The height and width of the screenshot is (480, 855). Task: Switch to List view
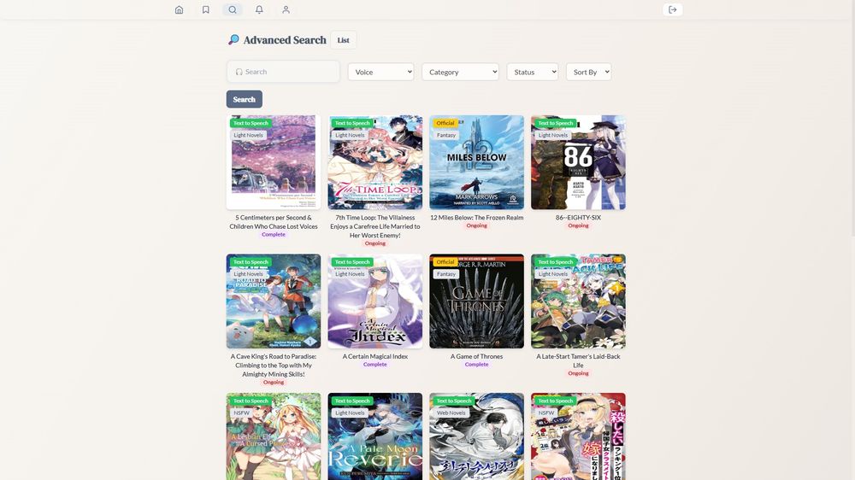point(343,40)
